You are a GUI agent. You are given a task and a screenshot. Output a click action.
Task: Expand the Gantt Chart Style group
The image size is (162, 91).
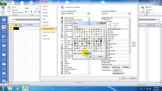[107, 35]
